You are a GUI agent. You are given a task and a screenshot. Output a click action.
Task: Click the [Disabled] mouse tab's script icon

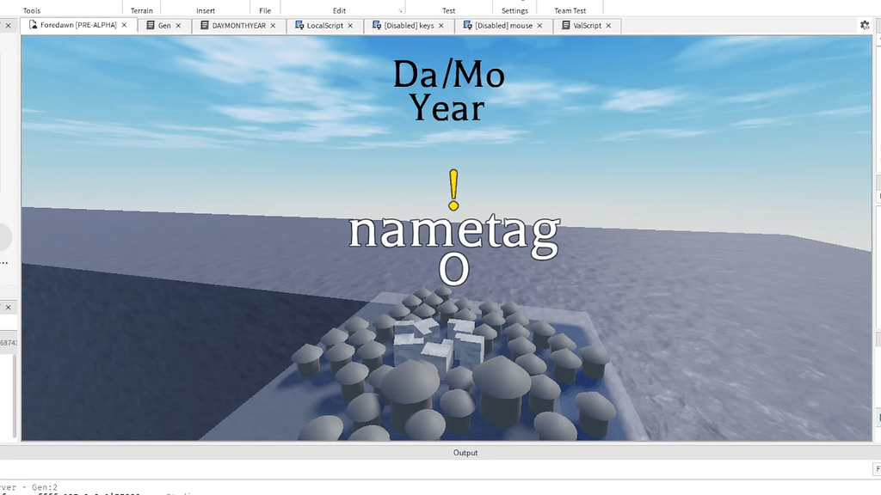click(x=468, y=25)
